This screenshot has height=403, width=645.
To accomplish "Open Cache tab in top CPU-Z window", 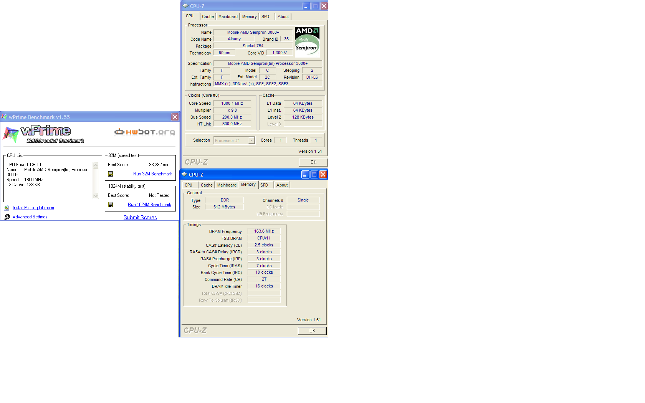I will coord(208,17).
